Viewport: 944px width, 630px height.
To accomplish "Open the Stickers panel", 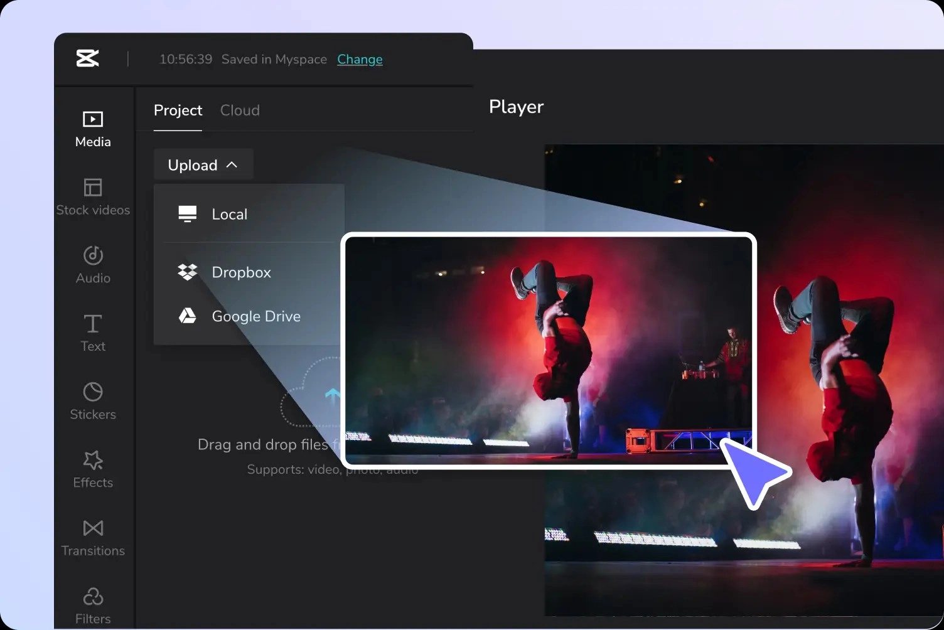I will [93, 401].
